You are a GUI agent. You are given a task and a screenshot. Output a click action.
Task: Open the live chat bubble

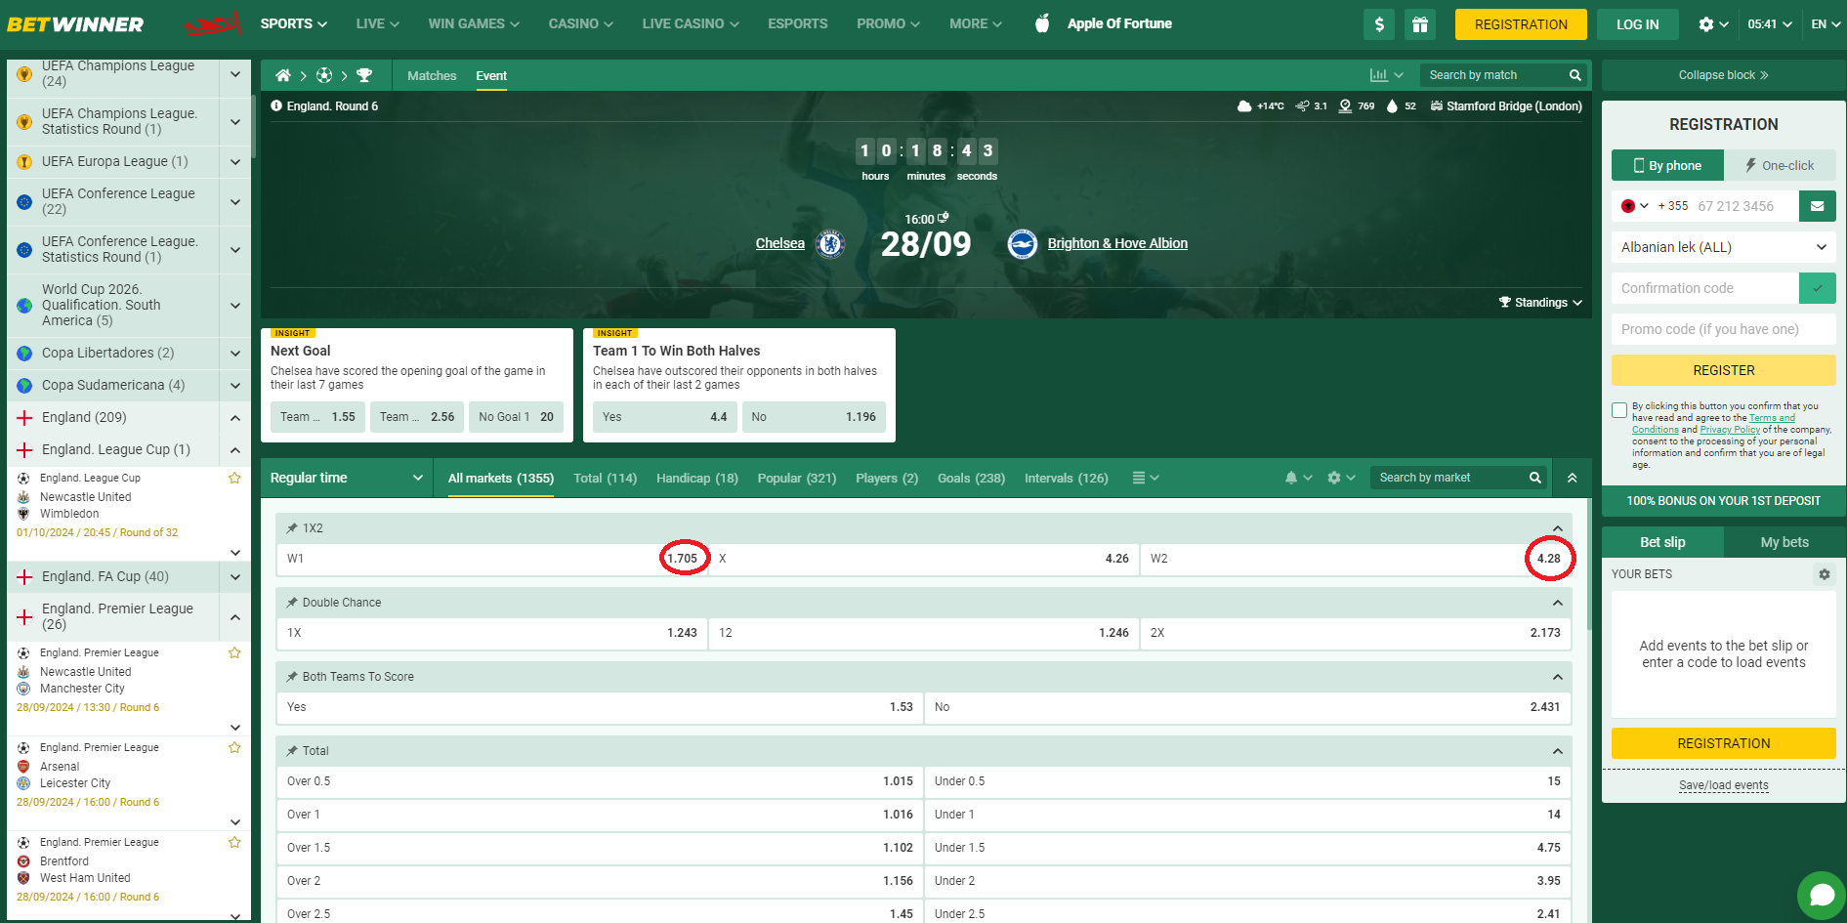pos(1822,896)
